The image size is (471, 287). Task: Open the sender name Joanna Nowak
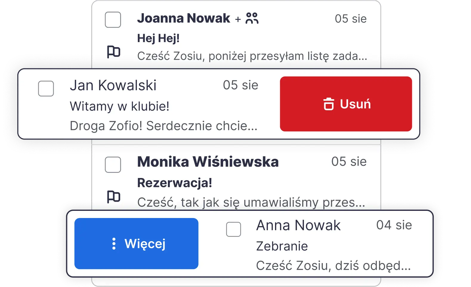click(x=183, y=18)
